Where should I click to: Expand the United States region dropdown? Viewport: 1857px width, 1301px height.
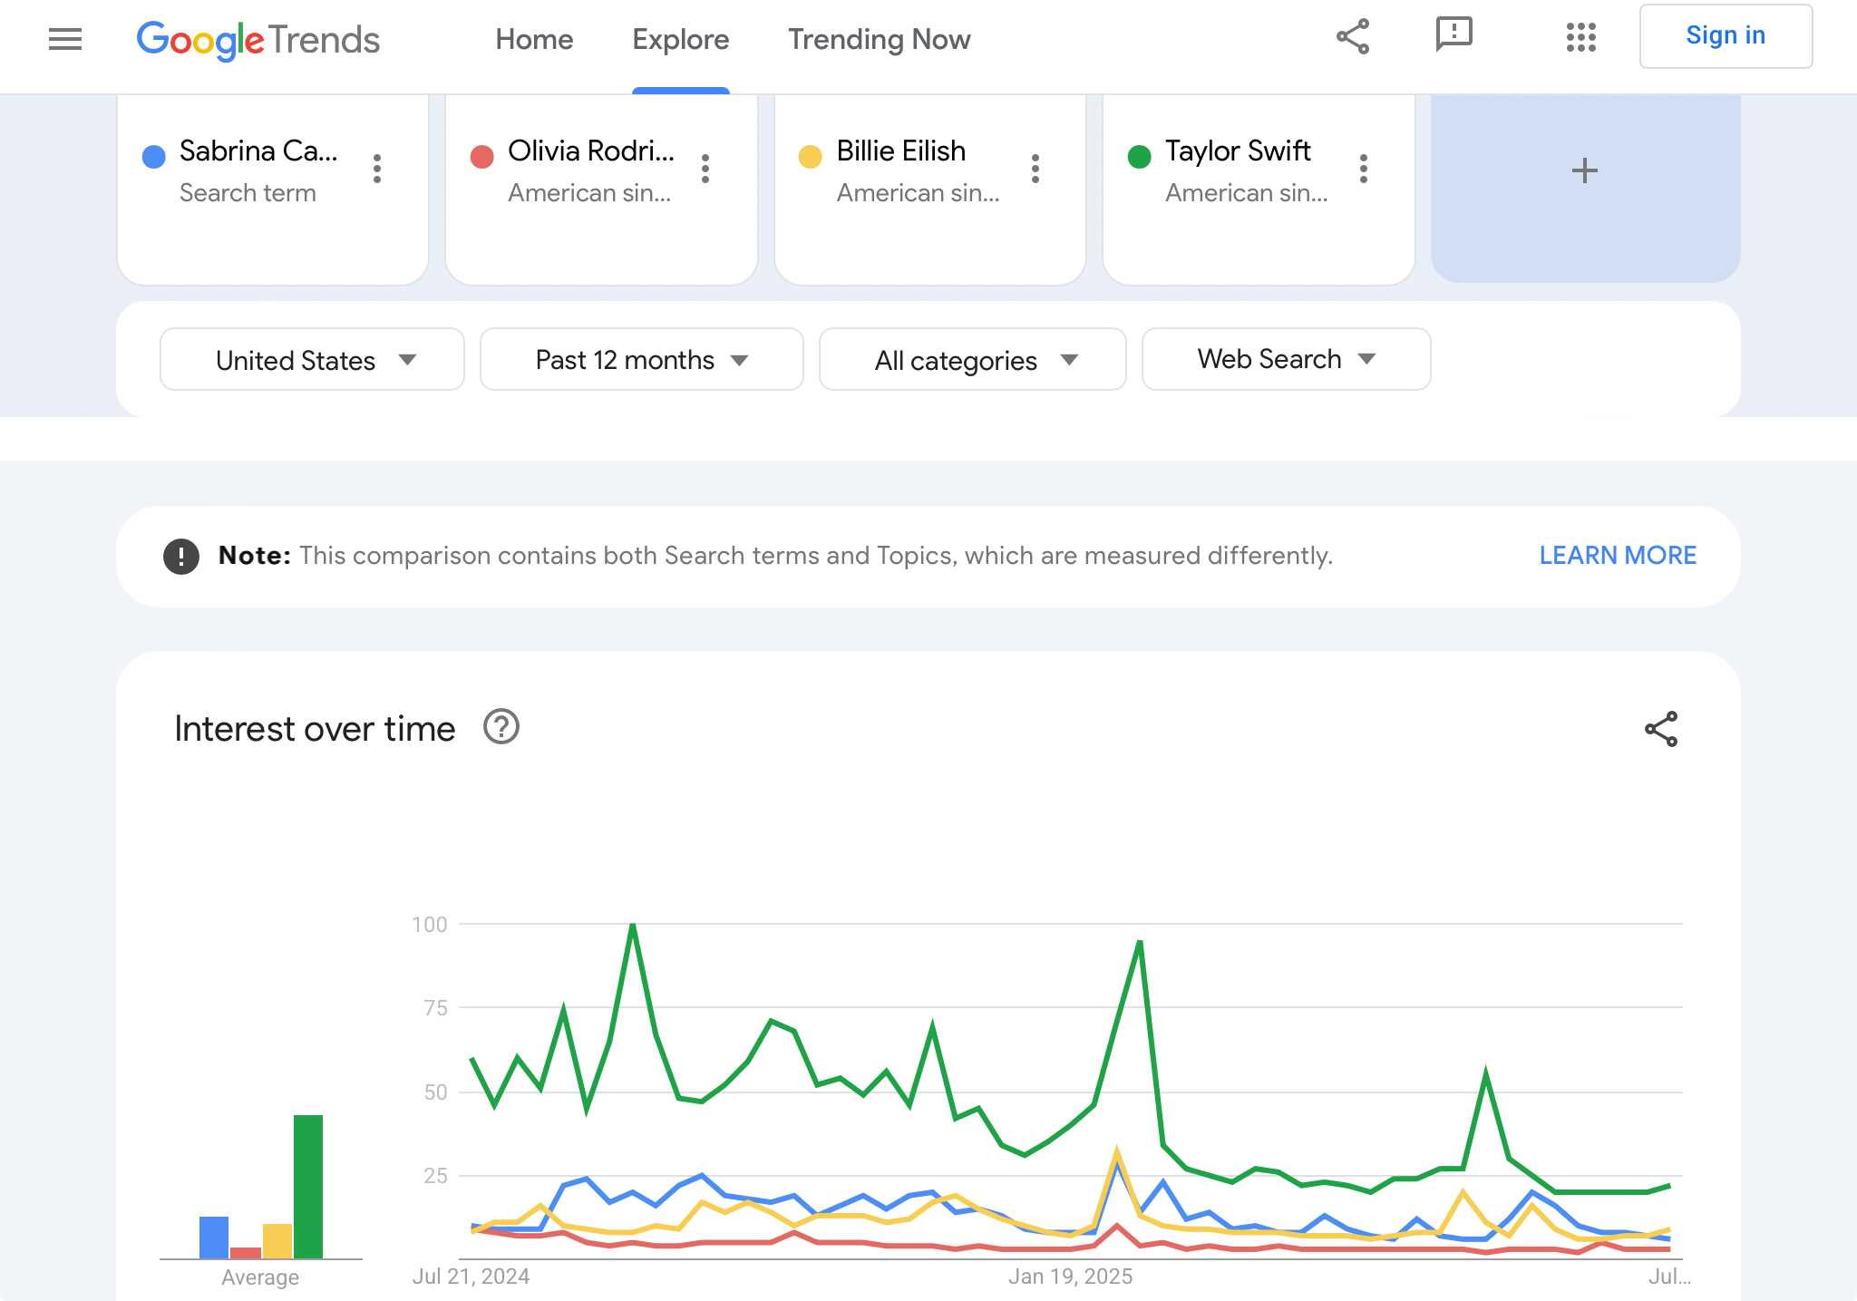click(x=312, y=360)
